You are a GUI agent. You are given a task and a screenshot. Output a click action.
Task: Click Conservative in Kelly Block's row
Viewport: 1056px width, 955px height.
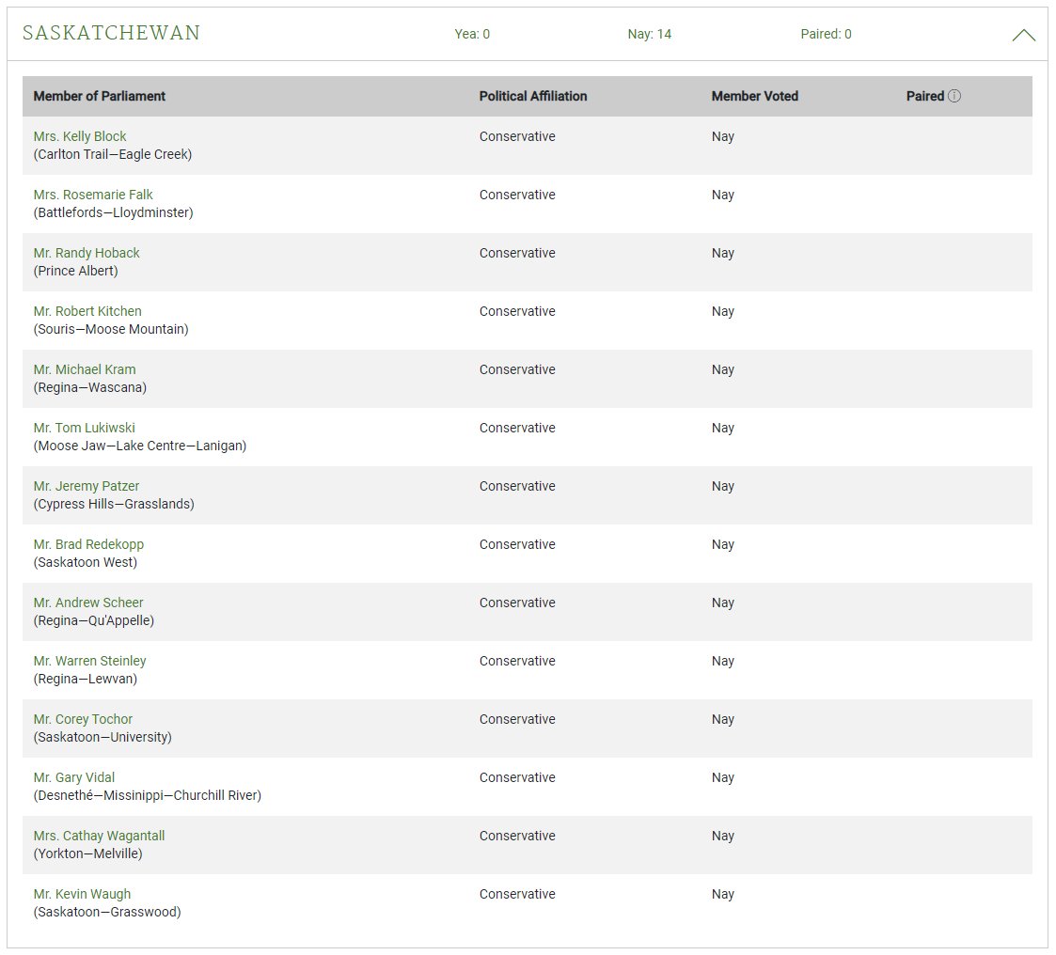point(517,136)
